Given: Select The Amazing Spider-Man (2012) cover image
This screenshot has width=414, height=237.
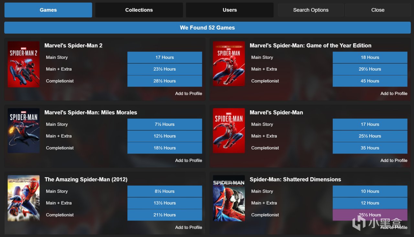Looking at the screenshot, I should tap(24, 198).
